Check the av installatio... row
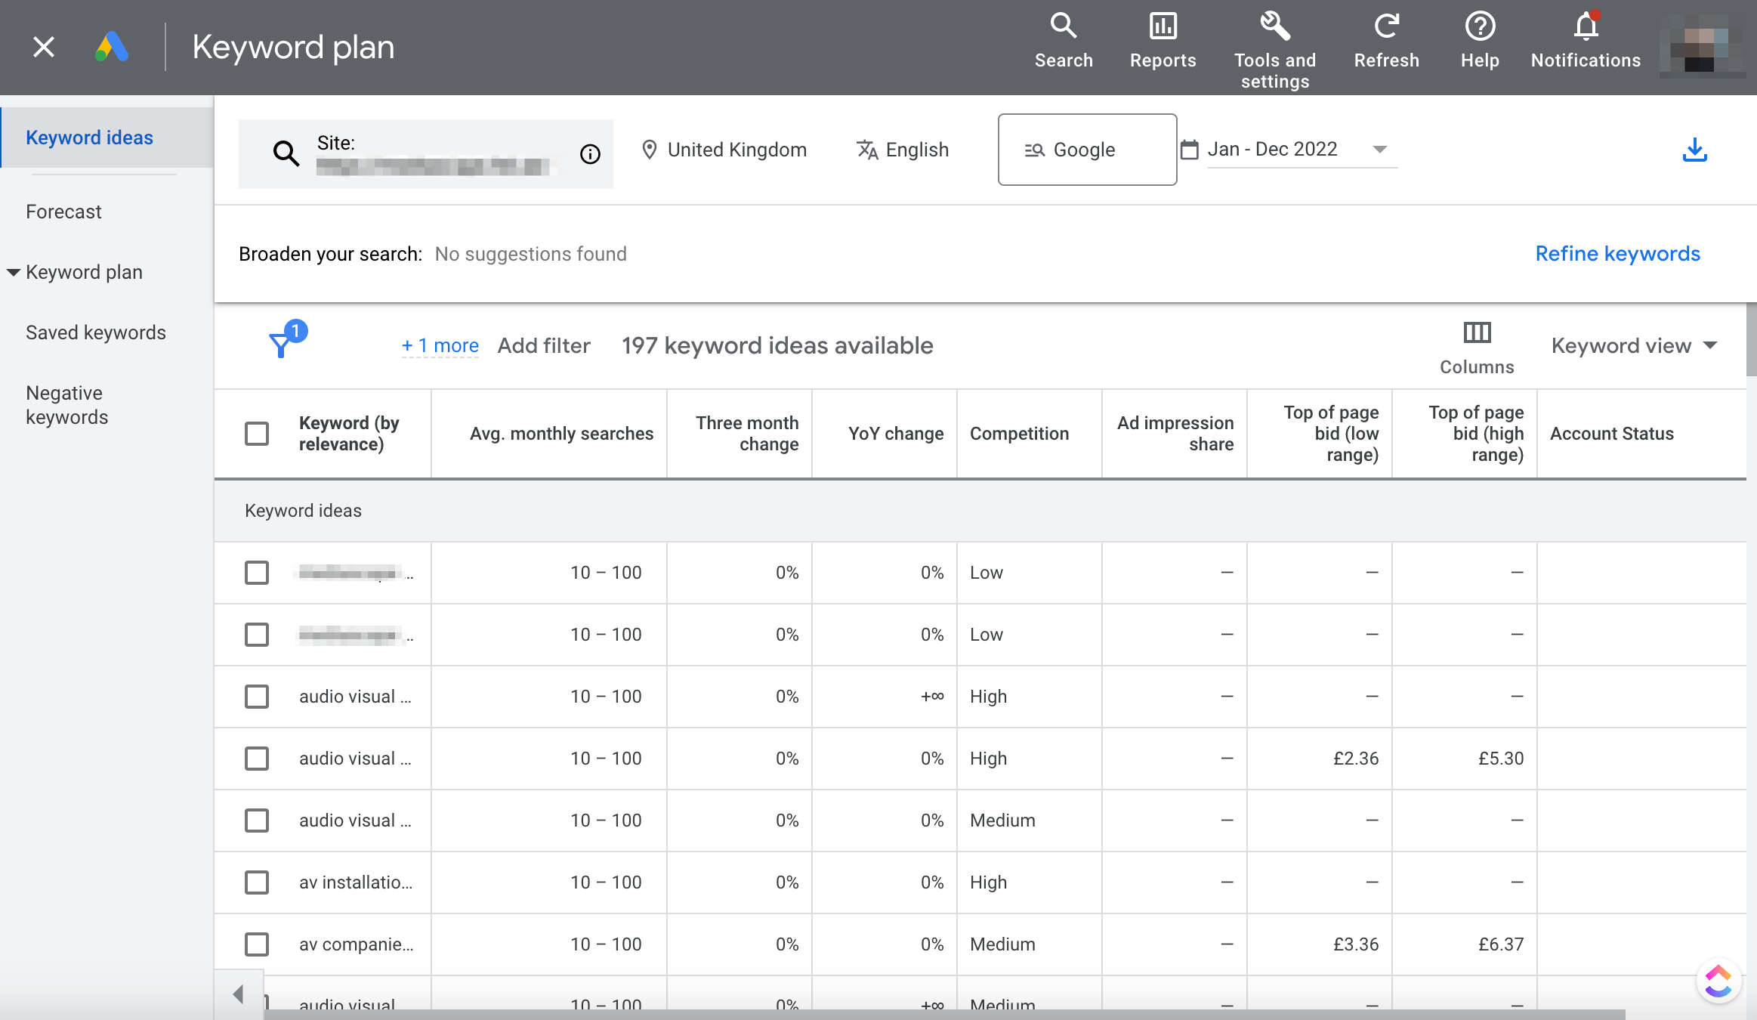The width and height of the screenshot is (1757, 1020). pos(257,882)
